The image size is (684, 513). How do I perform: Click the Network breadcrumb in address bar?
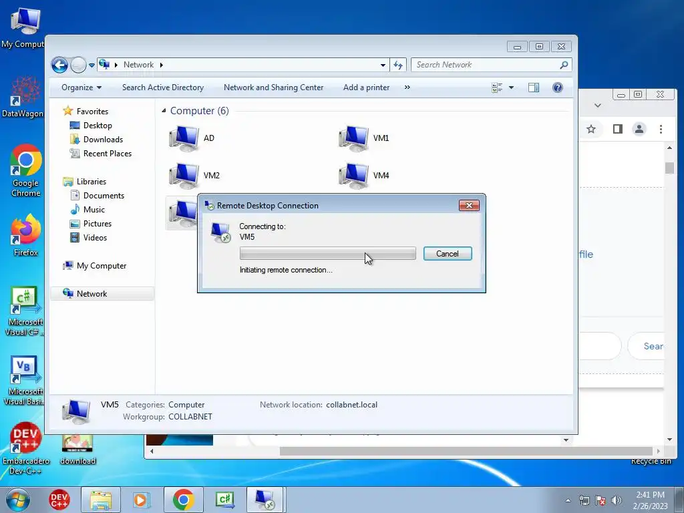click(x=138, y=65)
